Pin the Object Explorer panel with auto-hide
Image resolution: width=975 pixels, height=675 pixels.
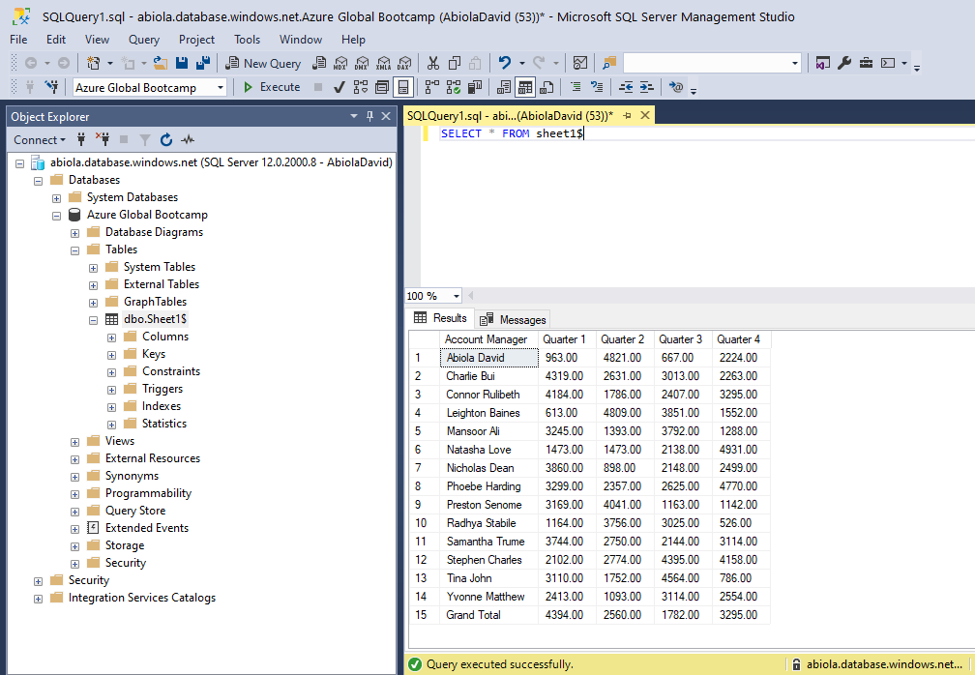point(369,116)
